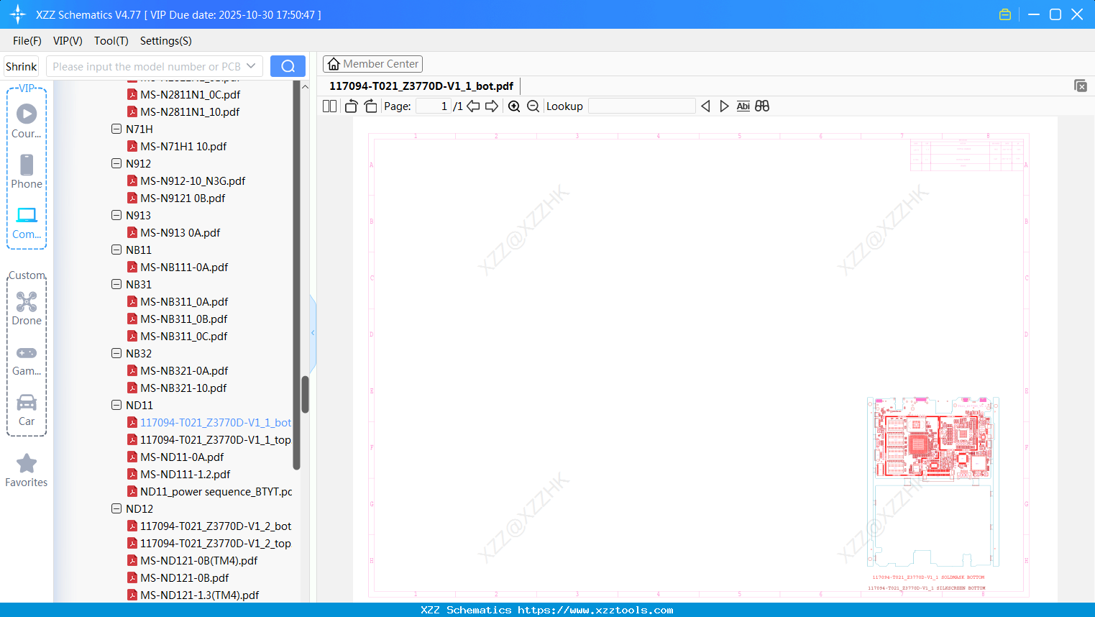Open 117094-T021_Z3770D-V1_2_bot file
Viewport: 1095px width, 617px height.
coord(215,526)
